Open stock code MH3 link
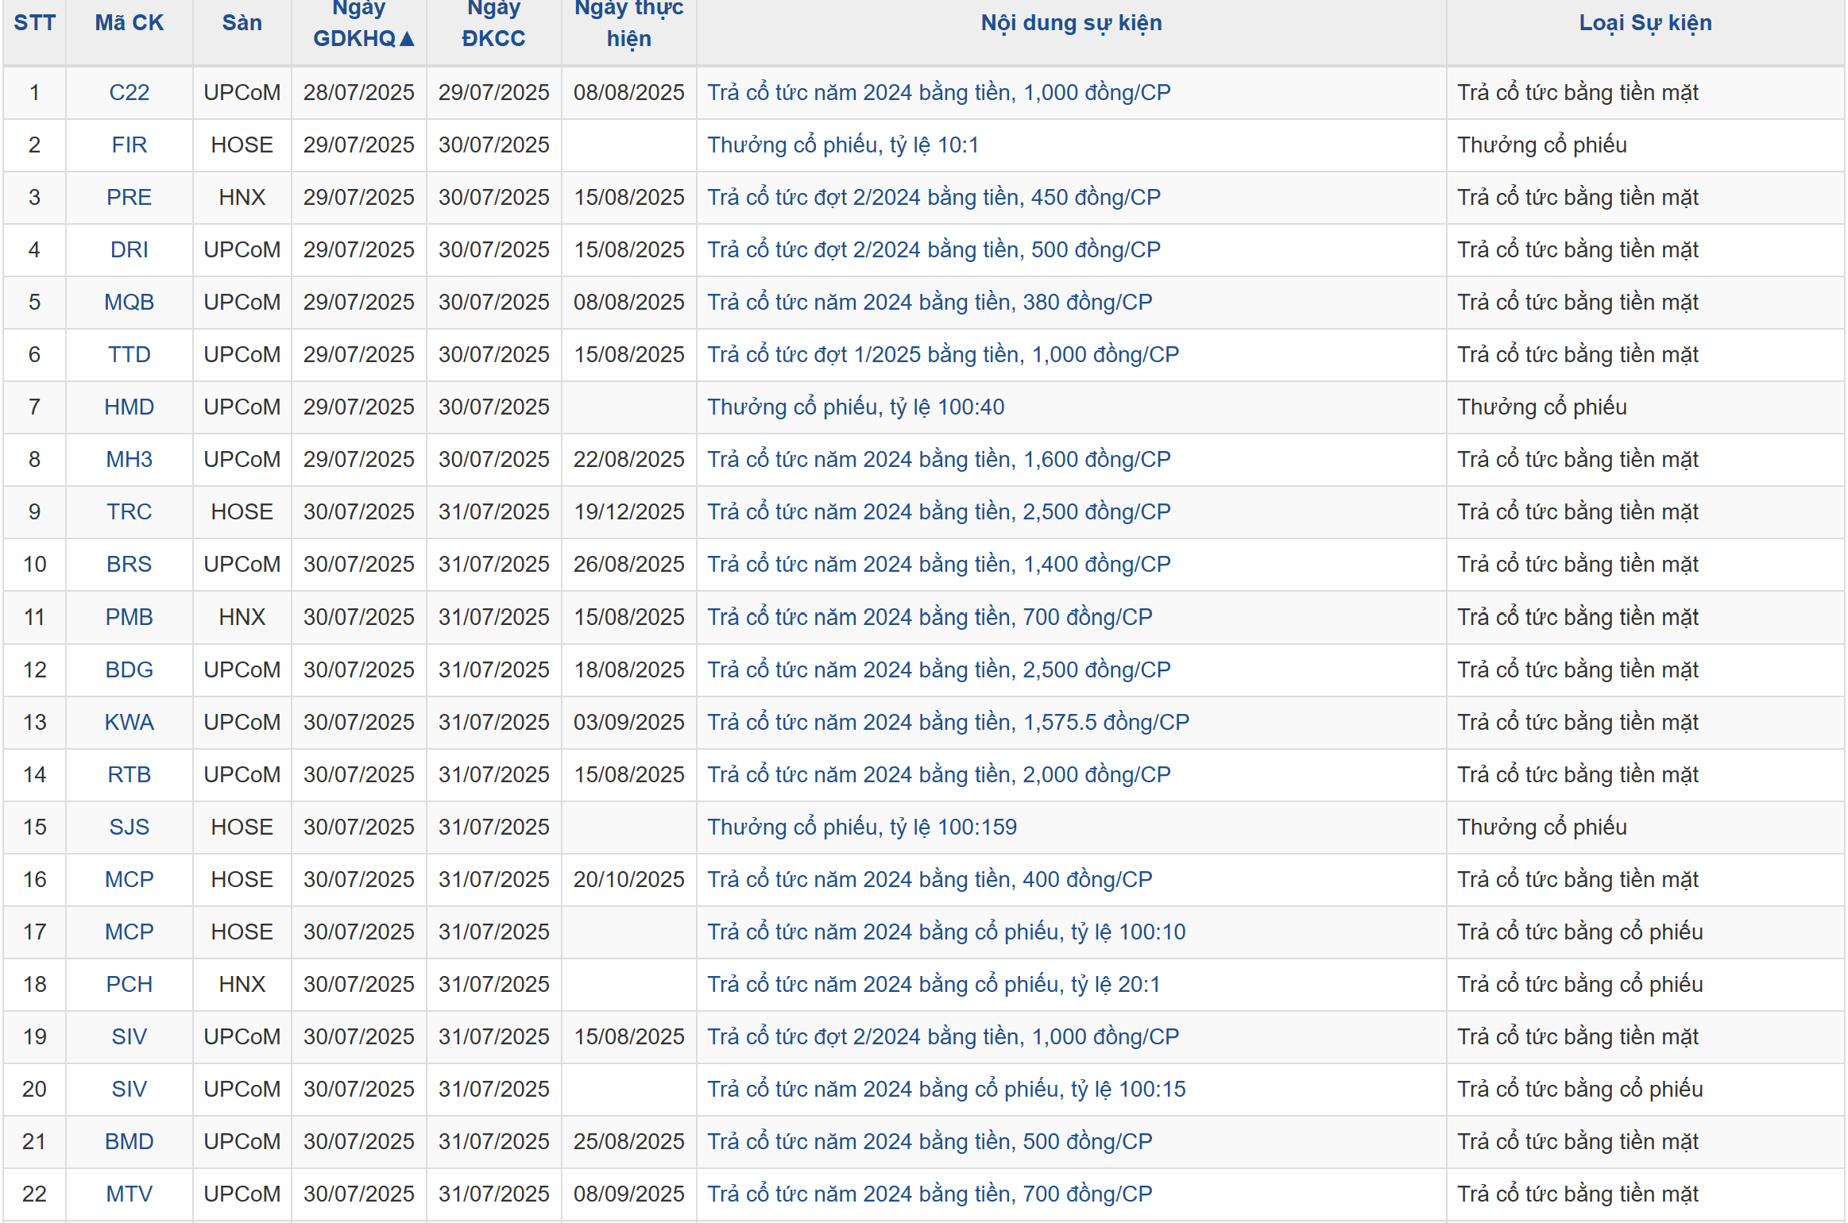Viewport: 1848px width, 1223px height. tap(130, 460)
